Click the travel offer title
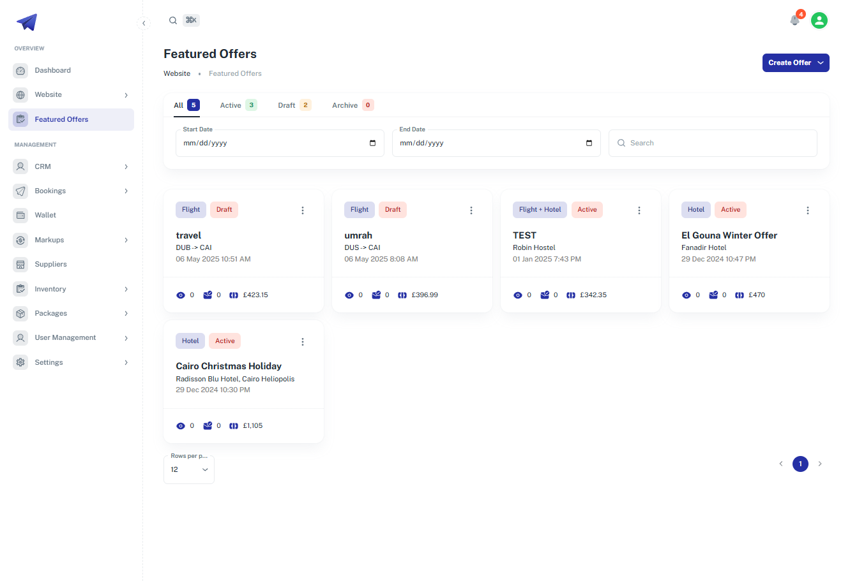The height and width of the screenshot is (581, 850). point(188,235)
